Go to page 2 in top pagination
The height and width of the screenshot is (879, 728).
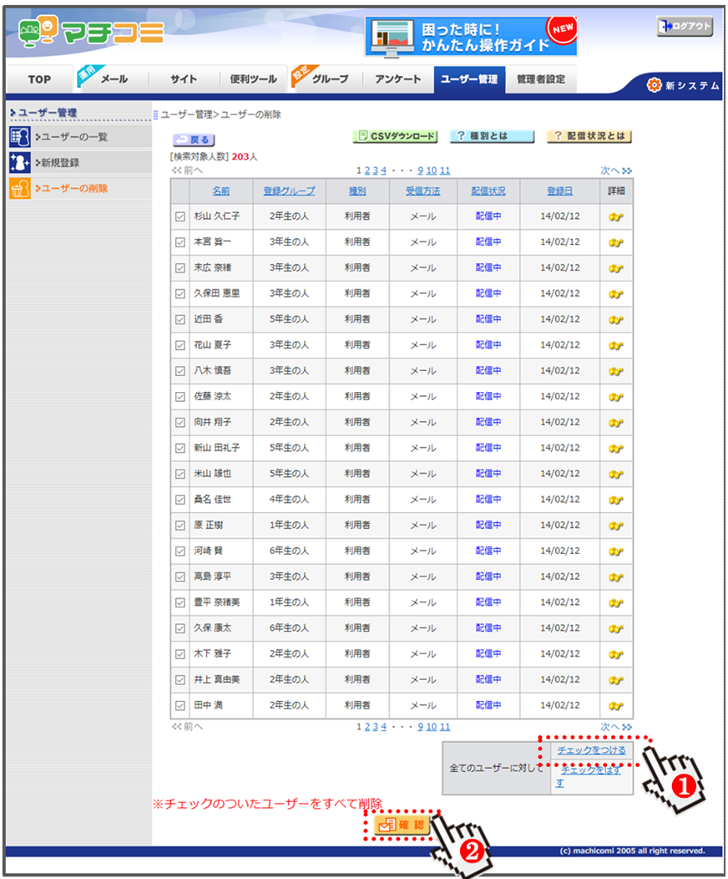tap(367, 170)
